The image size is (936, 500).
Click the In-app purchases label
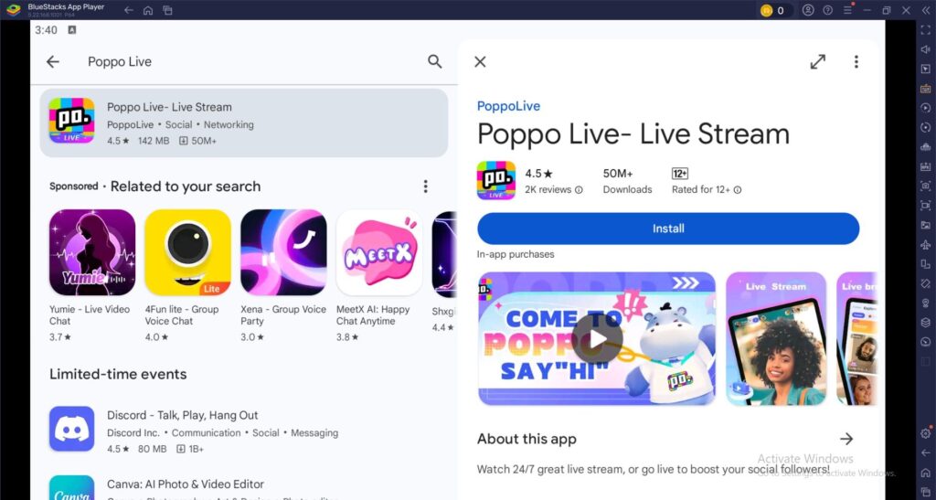(516, 254)
